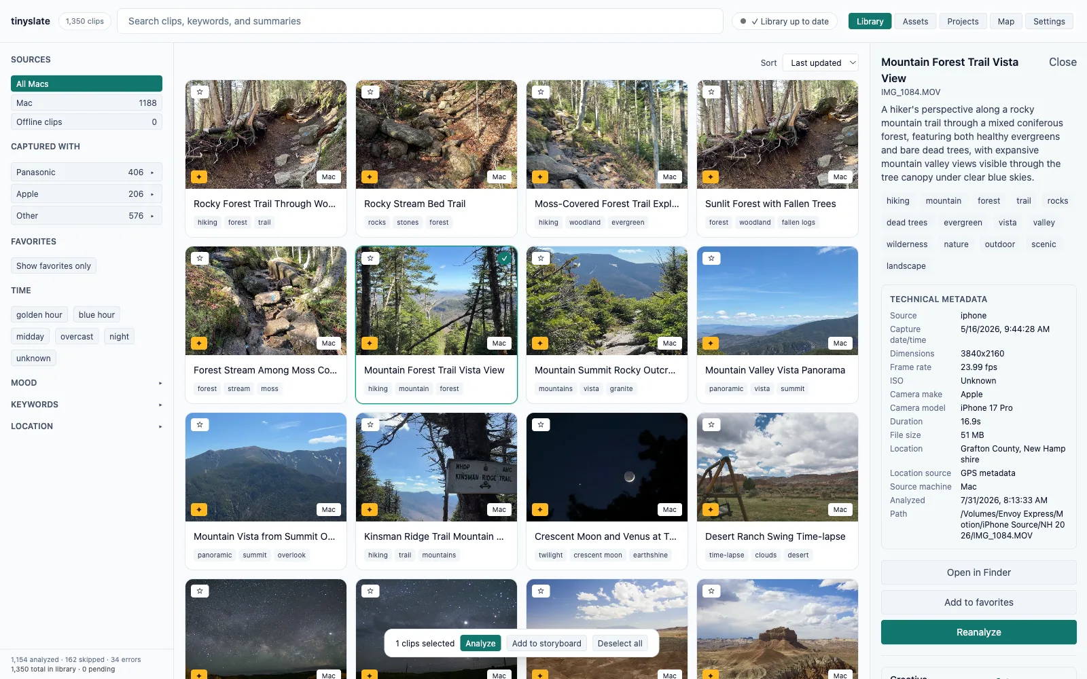Toggle the golden hour time filter
This screenshot has width=1087, height=679.
(39, 314)
